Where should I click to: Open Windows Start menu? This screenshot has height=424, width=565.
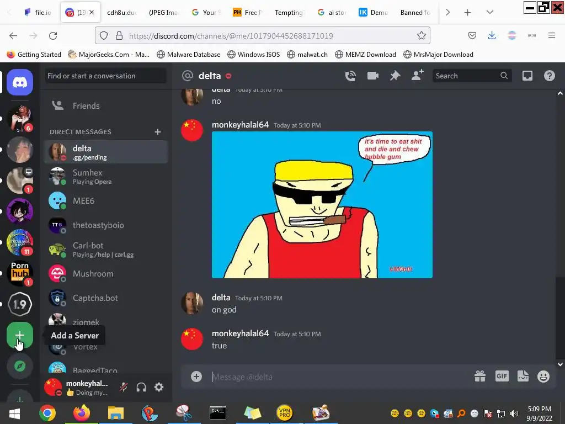coord(14,414)
